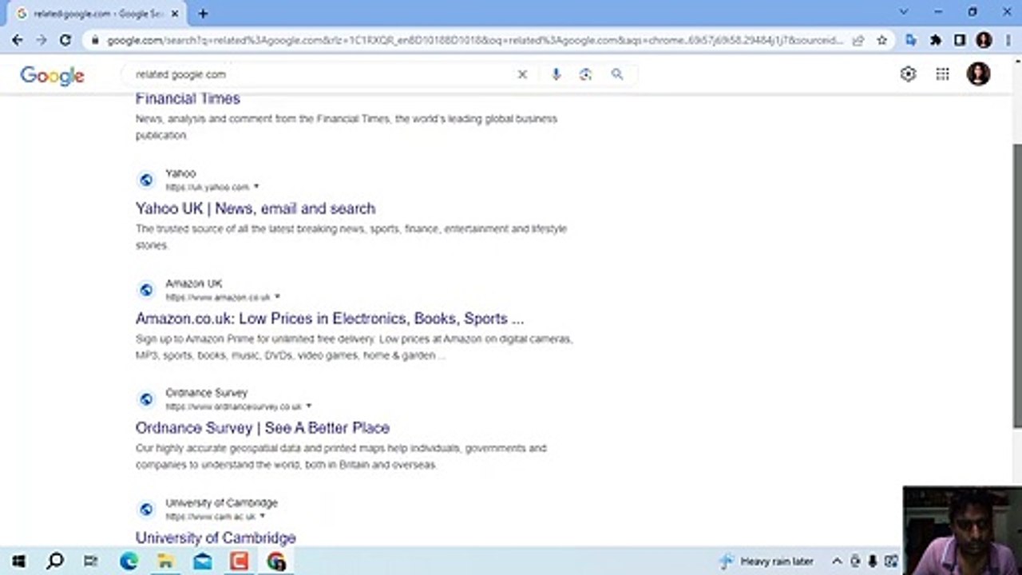Image resolution: width=1022 pixels, height=575 pixels.
Task: Clear the search query text
Action: pos(522,74)
